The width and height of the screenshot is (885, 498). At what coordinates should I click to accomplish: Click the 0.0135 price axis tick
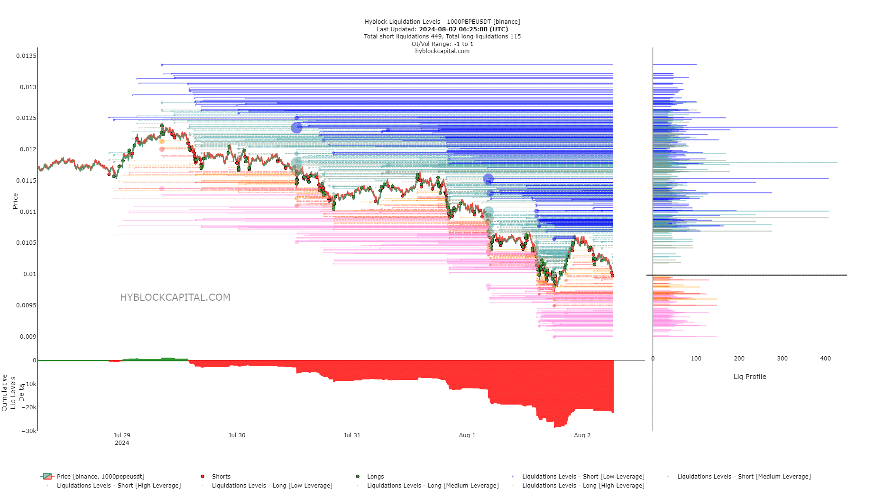(x=26, y=56)
